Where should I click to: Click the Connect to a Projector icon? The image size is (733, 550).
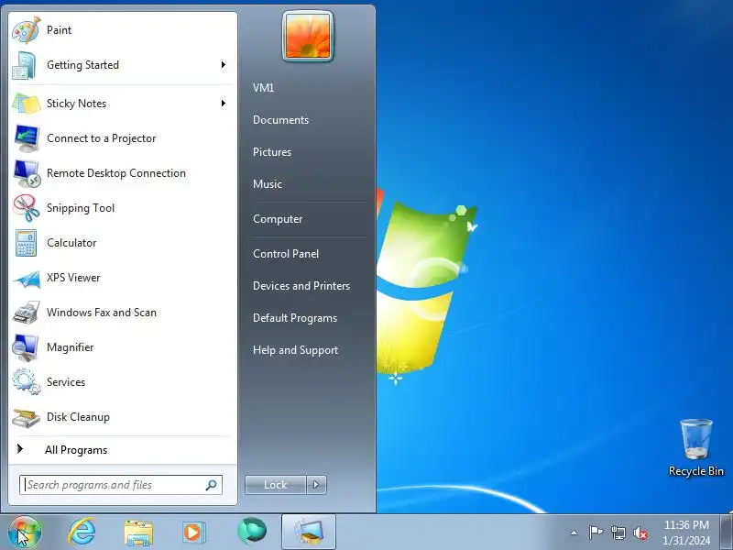tap(27, 138)
